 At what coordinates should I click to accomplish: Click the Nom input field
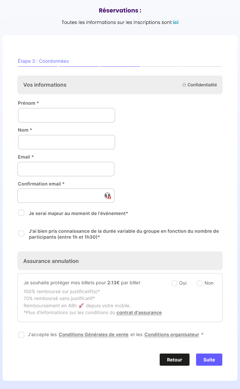coord(66,142)
